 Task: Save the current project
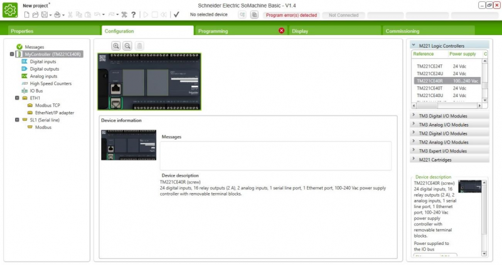[x=44, y=14]
